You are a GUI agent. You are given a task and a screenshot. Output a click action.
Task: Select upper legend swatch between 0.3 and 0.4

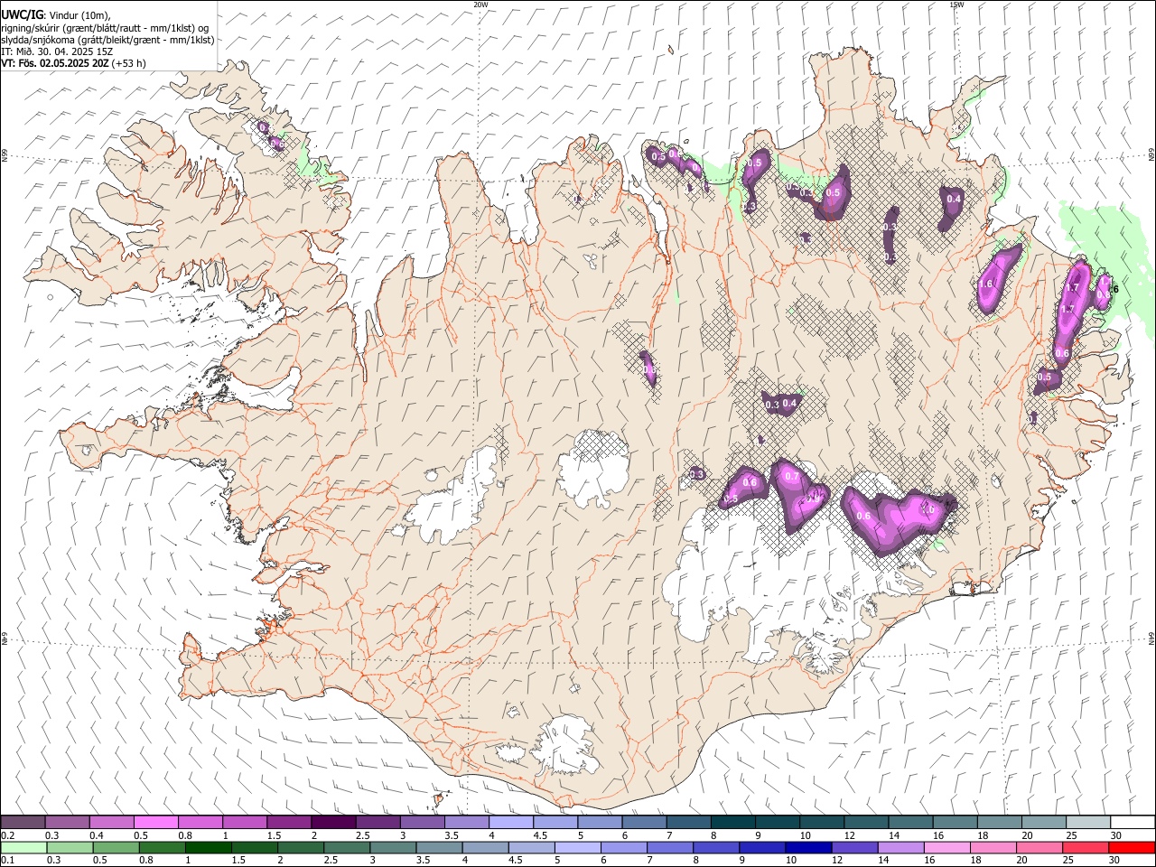pyautogui.click(x=68, y=823)
